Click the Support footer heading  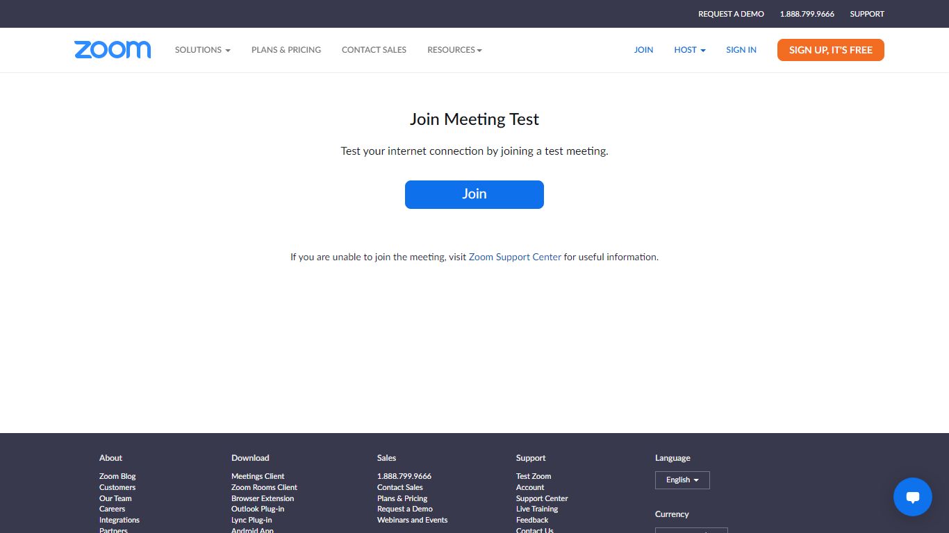click(531, 458)
